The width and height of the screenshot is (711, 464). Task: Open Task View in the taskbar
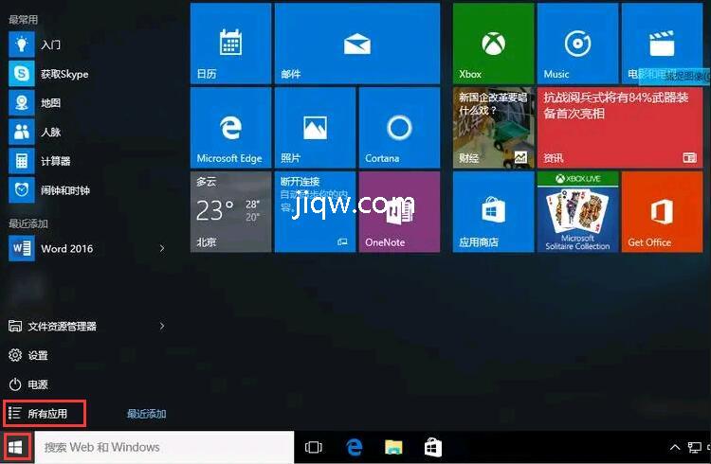pos(314,447)
